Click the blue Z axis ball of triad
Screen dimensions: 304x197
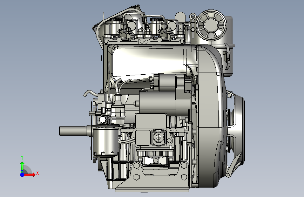pos(22,175)
